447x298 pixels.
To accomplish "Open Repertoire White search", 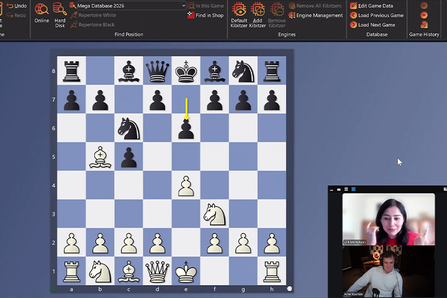I will pos(93,16).
